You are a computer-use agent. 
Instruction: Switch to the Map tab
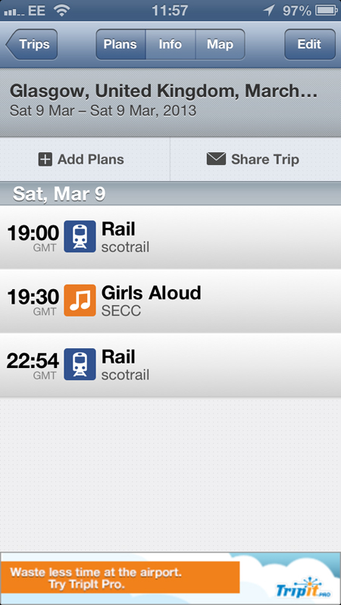pos(220,45)
